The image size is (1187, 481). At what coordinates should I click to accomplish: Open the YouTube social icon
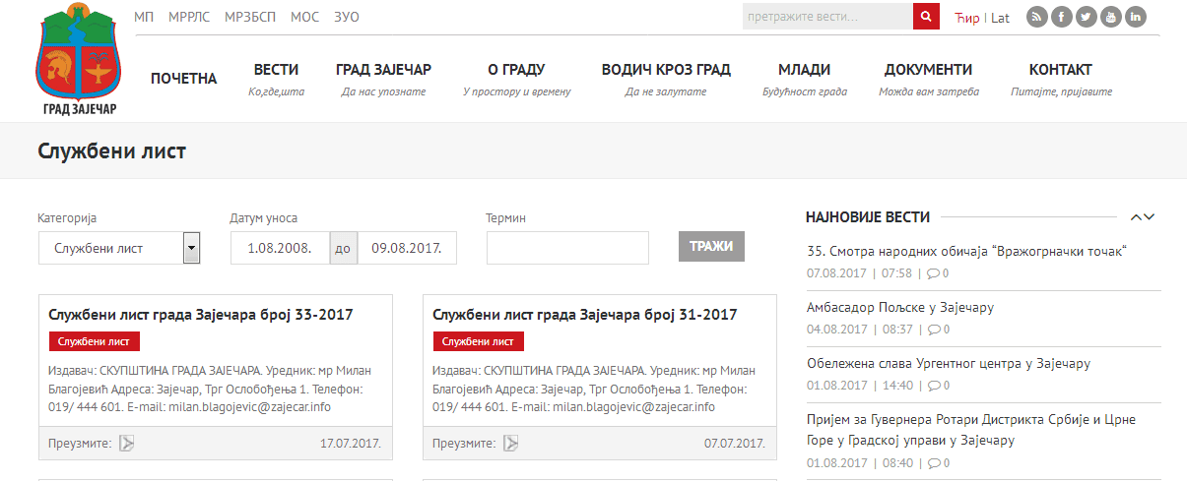click(1111, 17)
